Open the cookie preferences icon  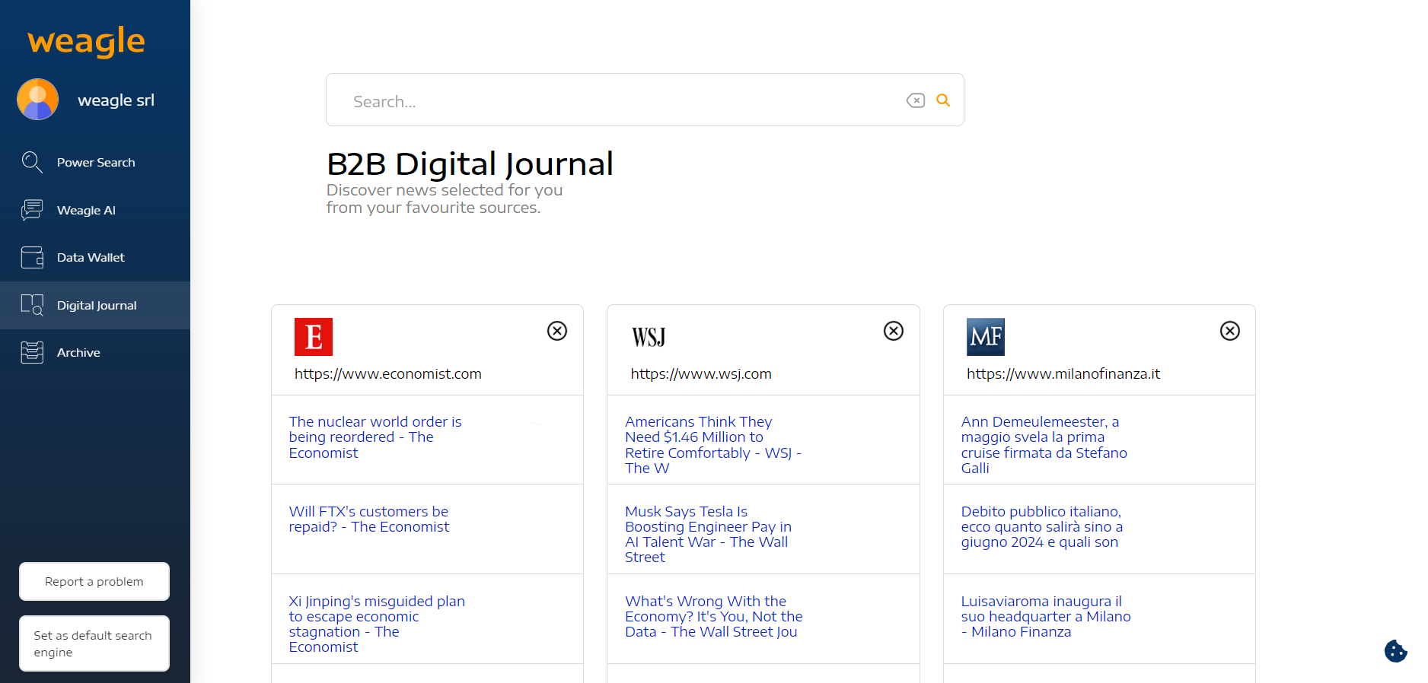(1395, 651)
